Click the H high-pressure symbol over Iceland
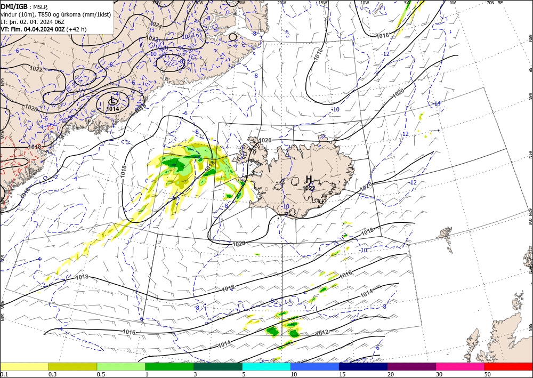Screen dimensions: 533x378 tap(309, 179)
